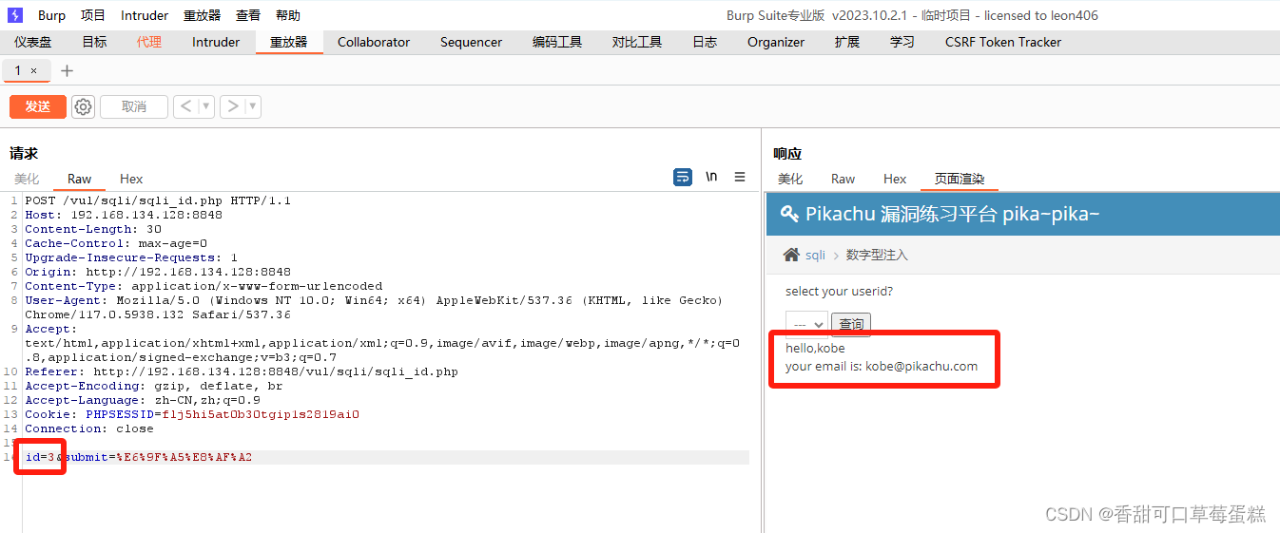Go back to previous request in history
The width and height of the screenshot is (1280, 533).
click(185, 106)
